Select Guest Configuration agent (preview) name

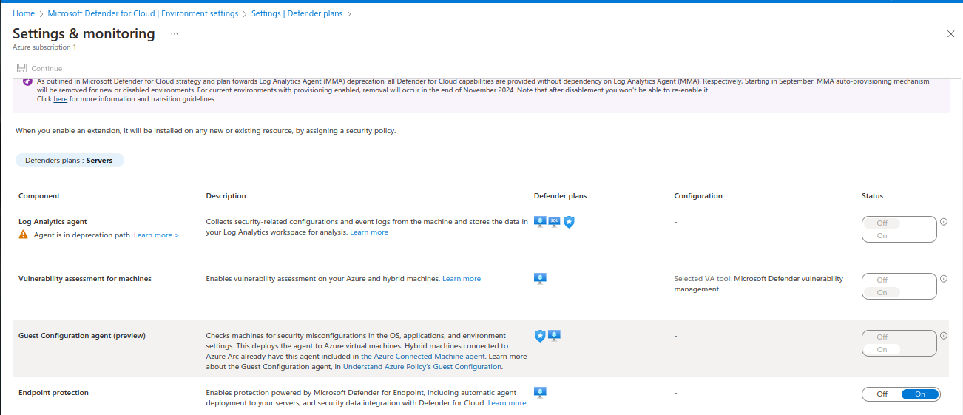pos(82,336)
